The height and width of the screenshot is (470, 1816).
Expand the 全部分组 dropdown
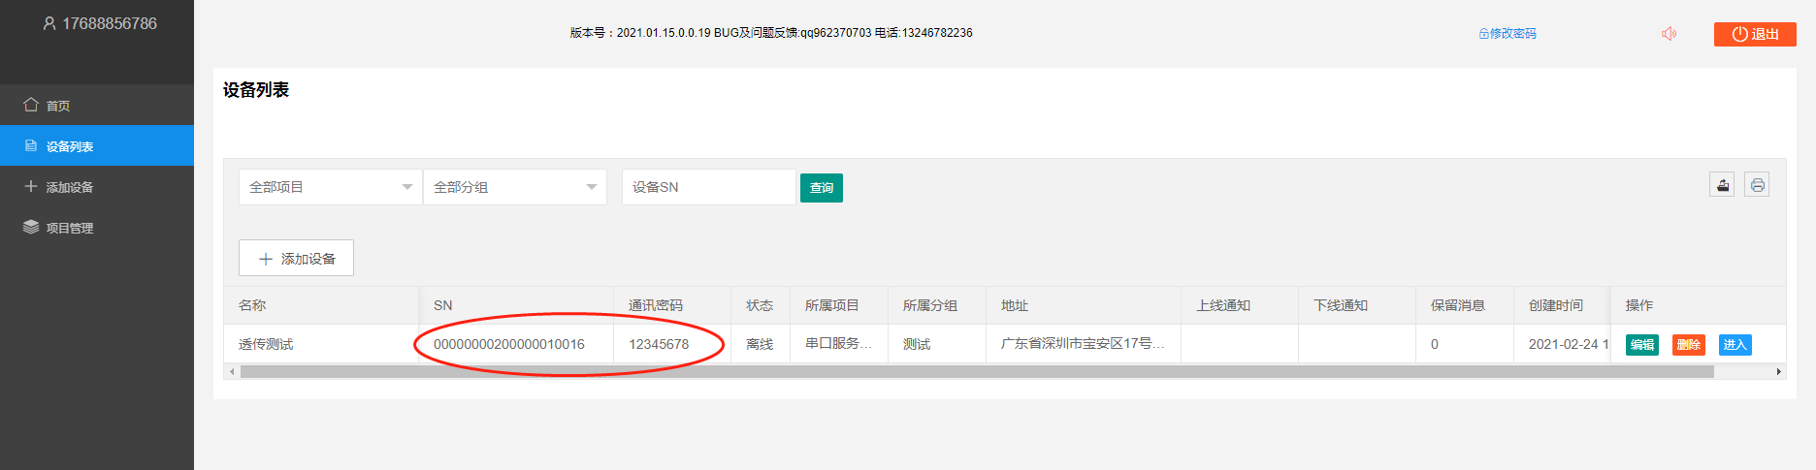click(514, 187)
